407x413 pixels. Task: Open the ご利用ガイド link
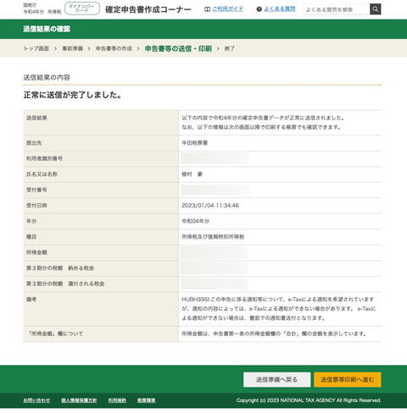pyautogui.click(x=228, y=9)
